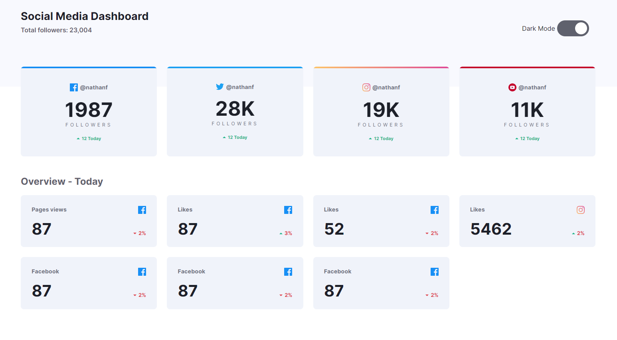Click Facebook icon on Pages views card
The image size is (617, 340).
(142, 210)
